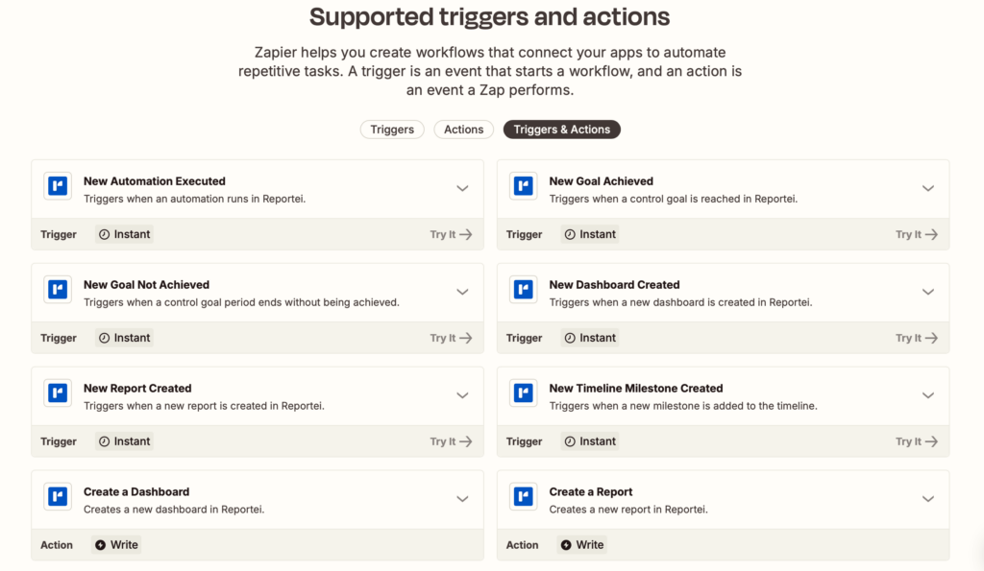Expand the New Automation Executed trigger details
This screenshot has width=984, height=571.
[462, 188]
